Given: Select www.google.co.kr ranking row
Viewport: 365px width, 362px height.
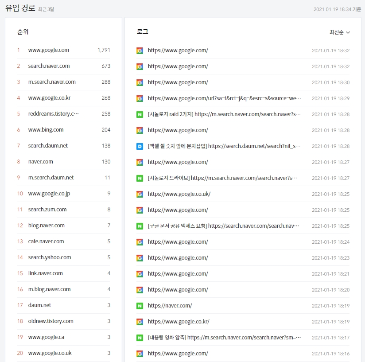Looking at the screenshot, I should coord(63,98).
